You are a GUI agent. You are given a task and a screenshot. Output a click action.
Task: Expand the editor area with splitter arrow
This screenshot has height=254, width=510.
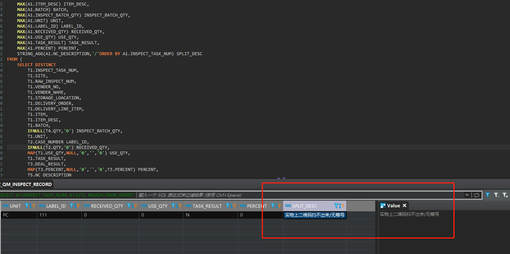pos(283,178)
